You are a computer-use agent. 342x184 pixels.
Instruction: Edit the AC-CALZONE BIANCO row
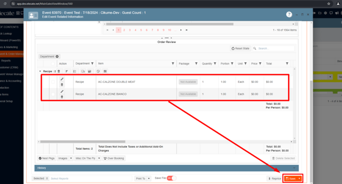[x=62, y=91]
